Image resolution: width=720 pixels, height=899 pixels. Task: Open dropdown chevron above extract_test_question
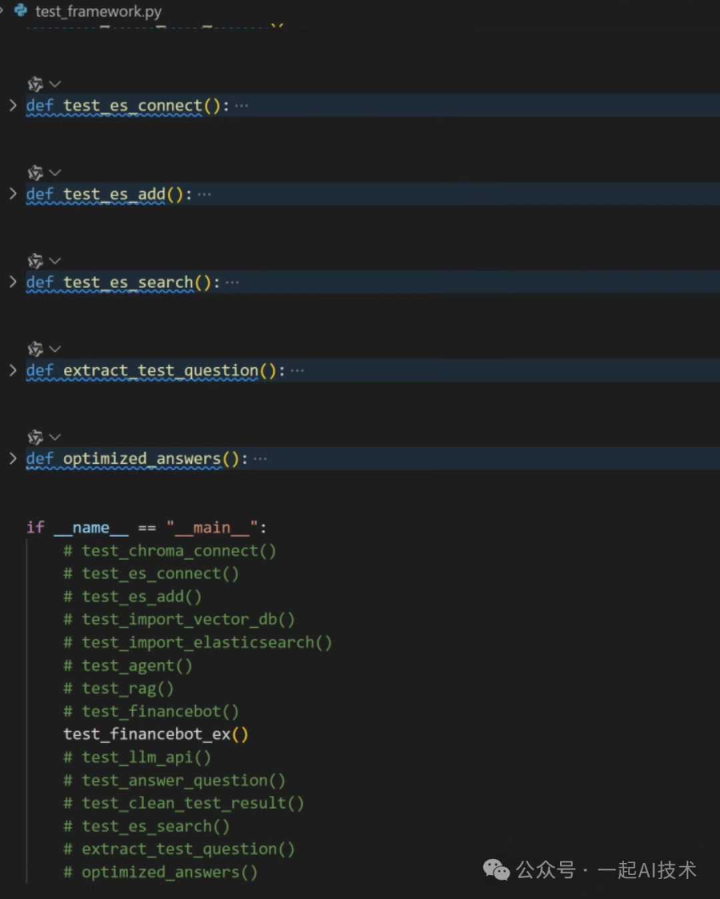coord(55,349)
